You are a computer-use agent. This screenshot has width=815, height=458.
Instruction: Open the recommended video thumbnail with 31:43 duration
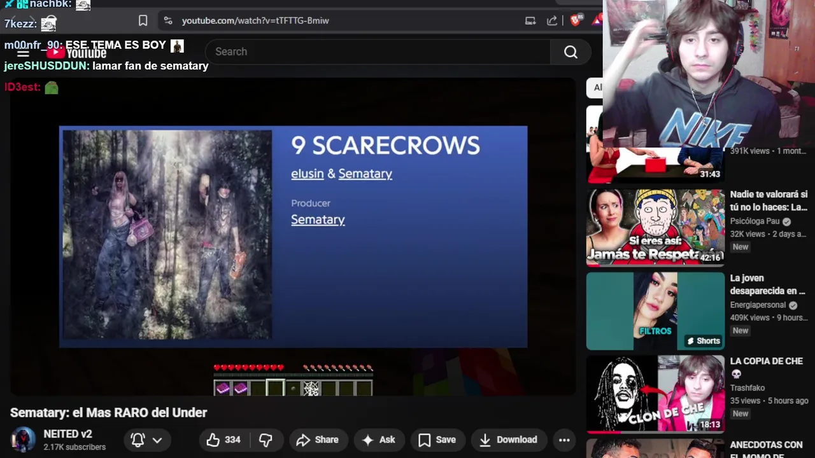[655, 164]
